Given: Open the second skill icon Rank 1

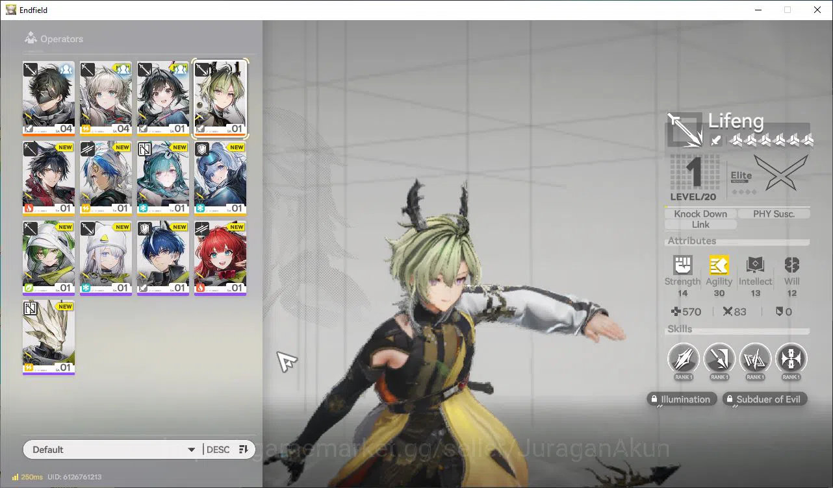Looking at the screenshot, I should click(x=719, y=358).
